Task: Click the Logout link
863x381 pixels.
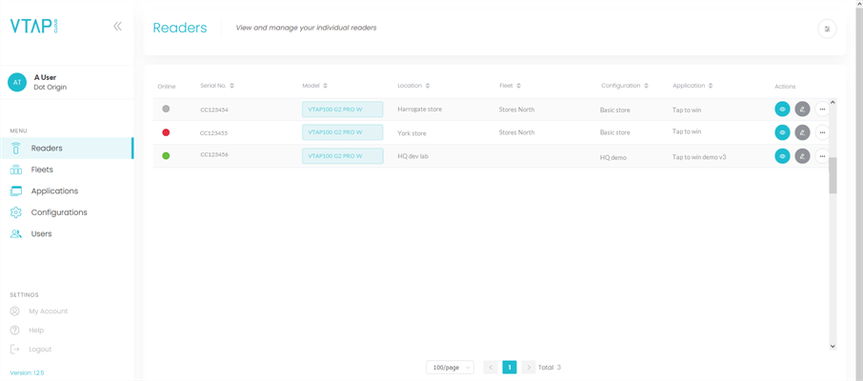Action: pyautogui.click(x=40, y=350)
